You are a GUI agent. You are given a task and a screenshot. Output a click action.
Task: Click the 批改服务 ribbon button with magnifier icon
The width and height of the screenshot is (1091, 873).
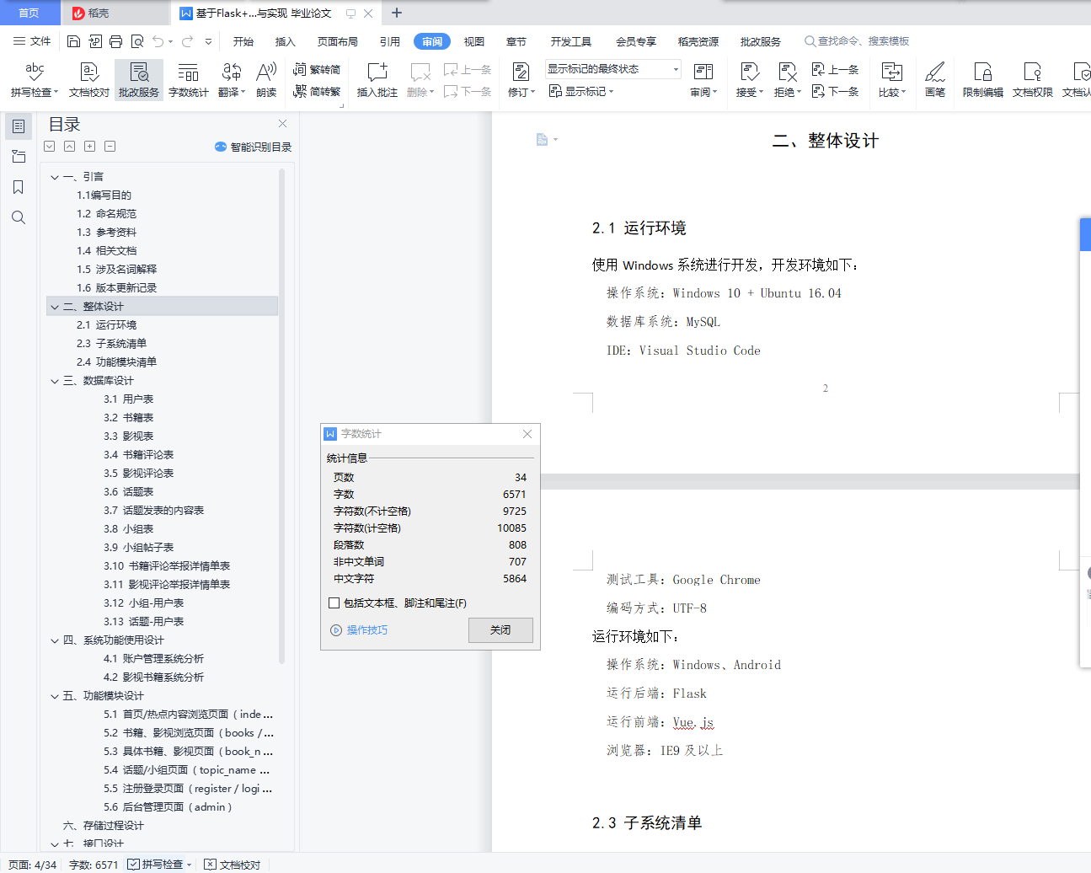pos(139,79)
